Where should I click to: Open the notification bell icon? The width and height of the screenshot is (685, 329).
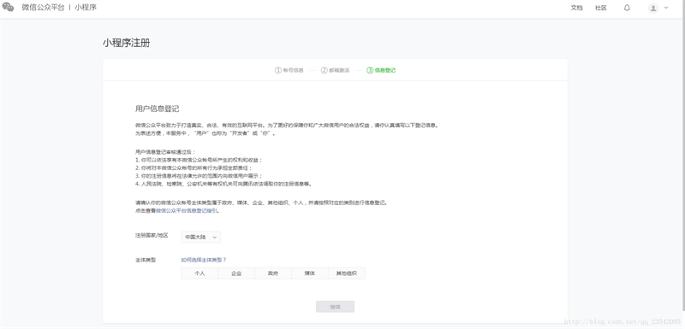[x=627, y=8]
